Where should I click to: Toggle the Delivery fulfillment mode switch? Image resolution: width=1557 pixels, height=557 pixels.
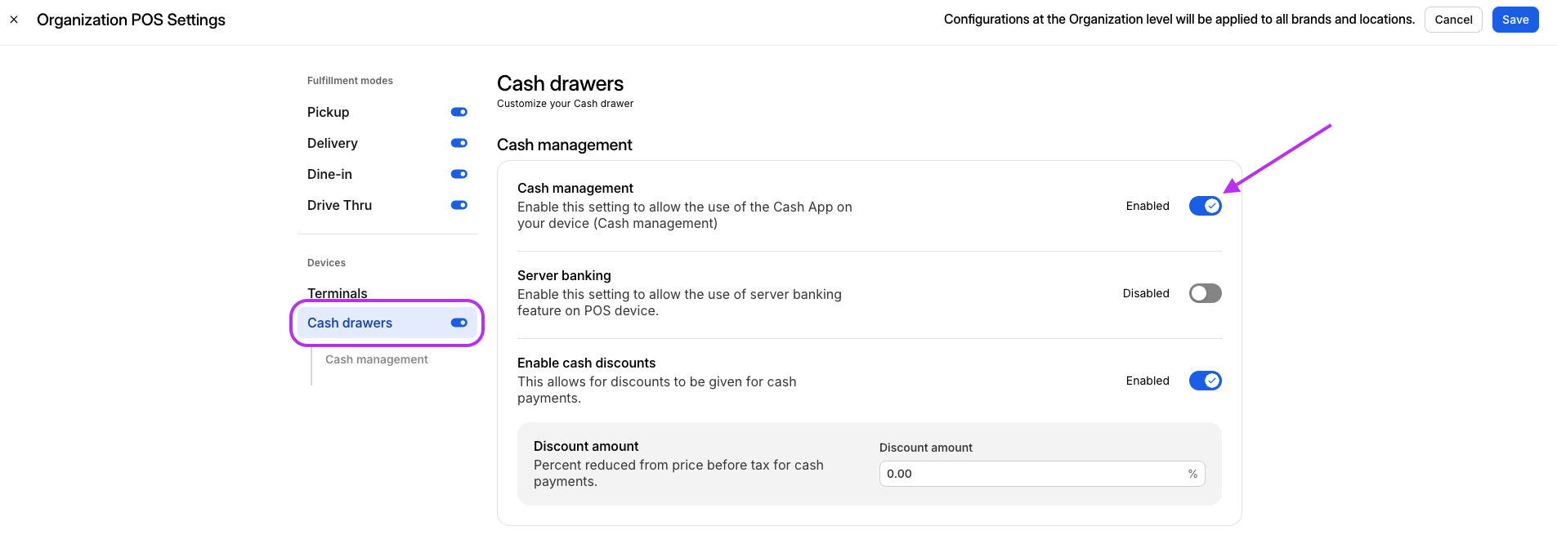point(459,143)
